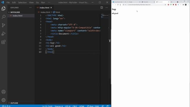Close the index.html editor tab
Screen dimensions: 190x107
51,7
